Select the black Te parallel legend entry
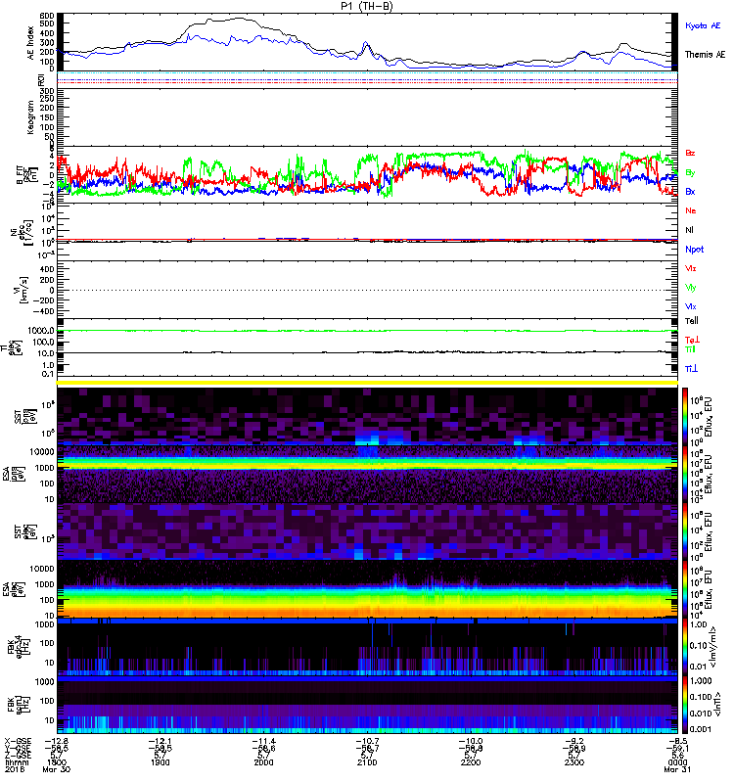734x783 pixels. (692, 321)
